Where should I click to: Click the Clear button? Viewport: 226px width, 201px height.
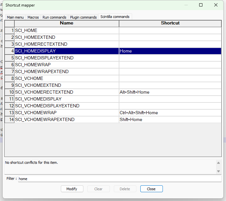[x=98, y=189]
